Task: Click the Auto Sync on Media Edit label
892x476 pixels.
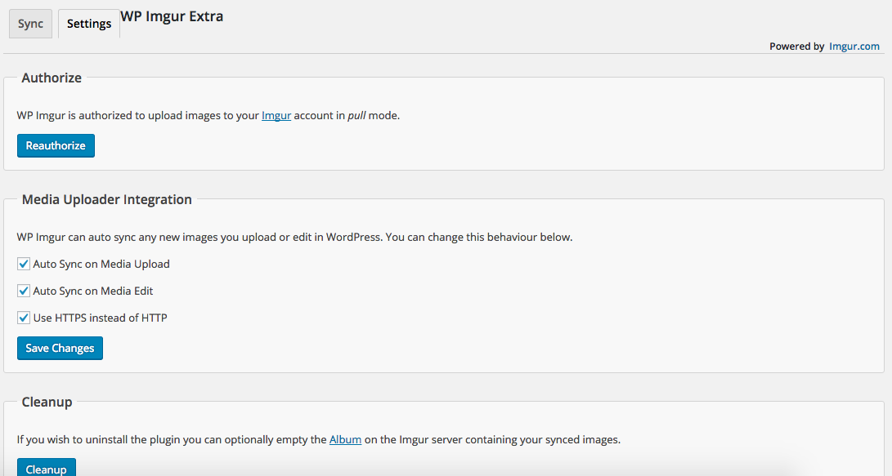Action: (92, 291)
